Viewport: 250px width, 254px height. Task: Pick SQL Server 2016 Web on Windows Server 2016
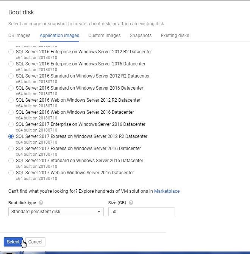coord(11,112)
